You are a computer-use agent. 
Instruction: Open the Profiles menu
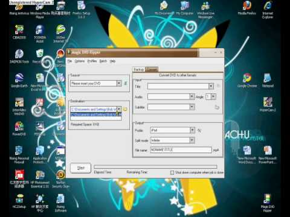[92, 61]
